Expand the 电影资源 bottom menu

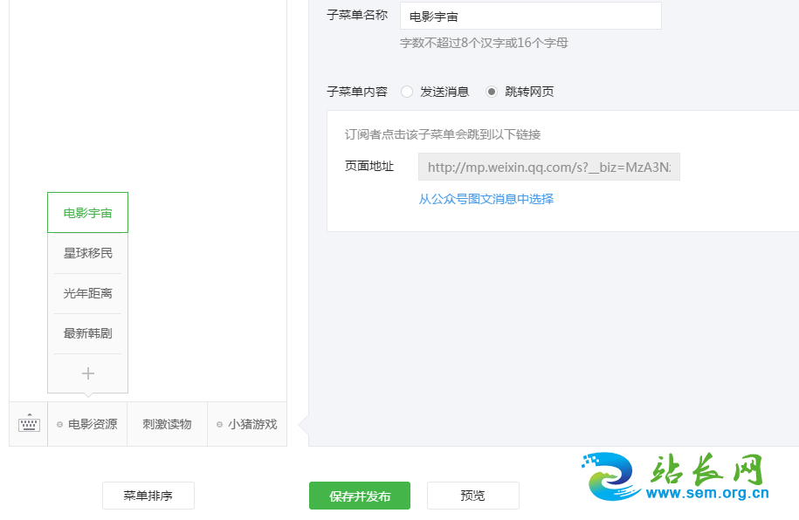click(87, 424)
